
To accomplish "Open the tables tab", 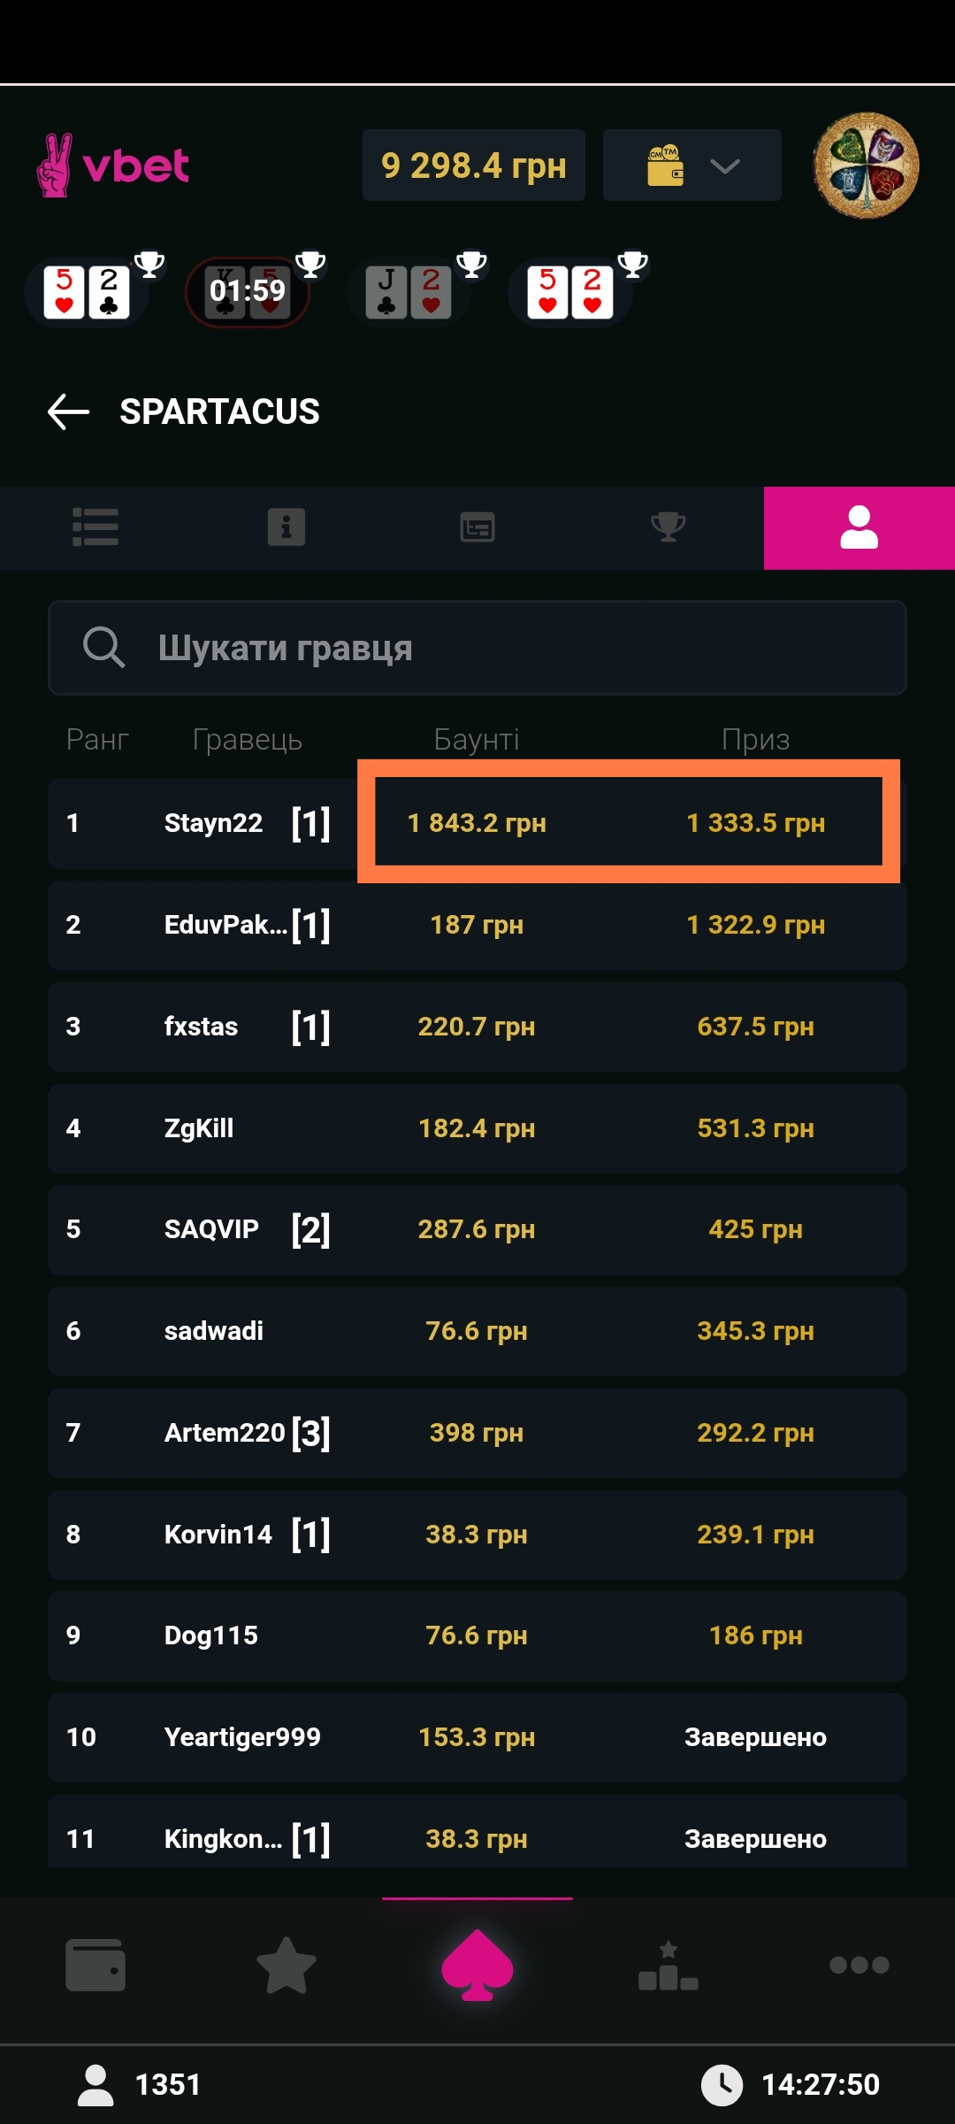I will click(x=477, y=527).
